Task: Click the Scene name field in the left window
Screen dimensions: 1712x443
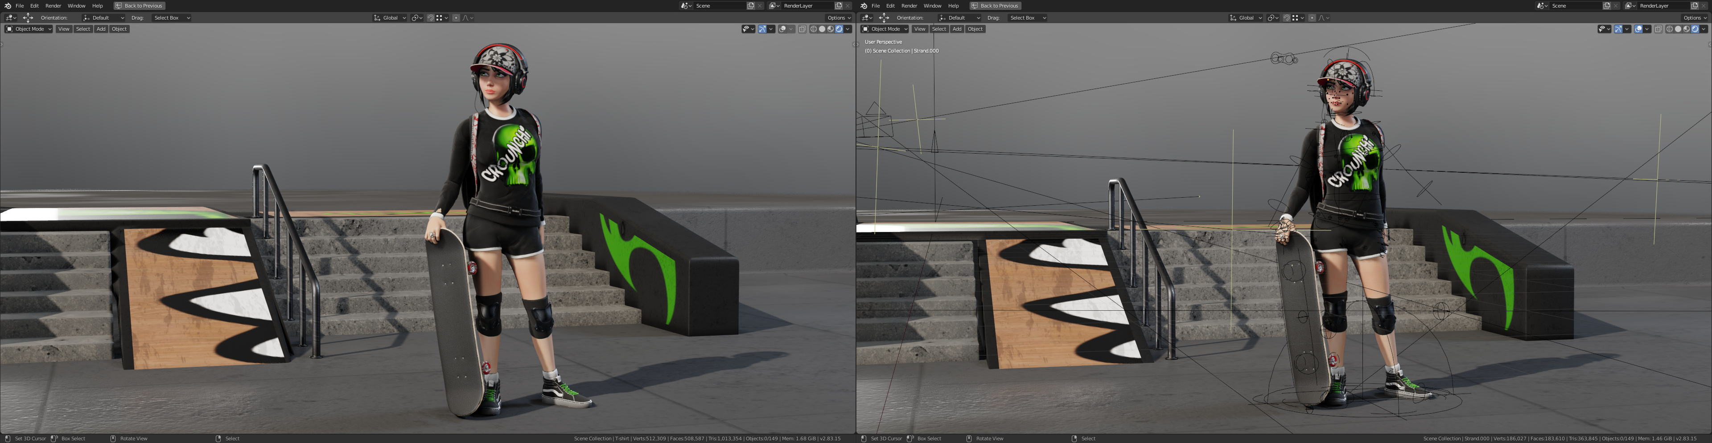Action: (x=720, y=6)
